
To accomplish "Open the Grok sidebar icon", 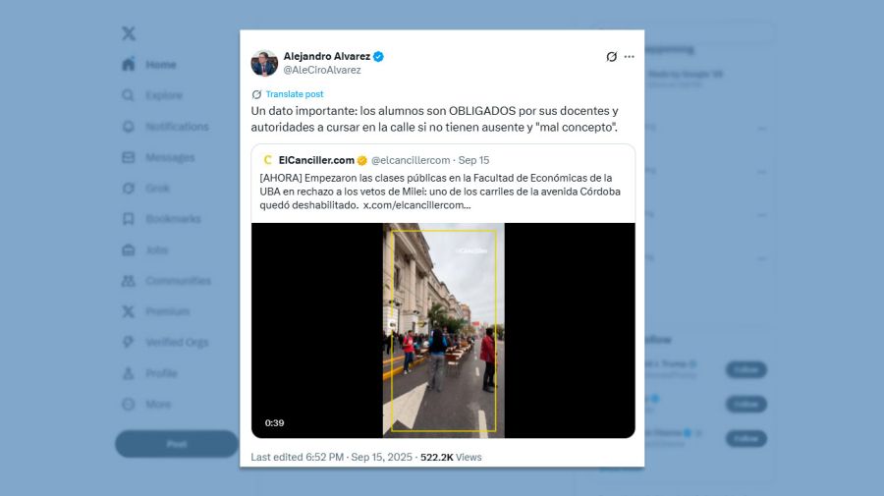I will click(x=129, y=189).
